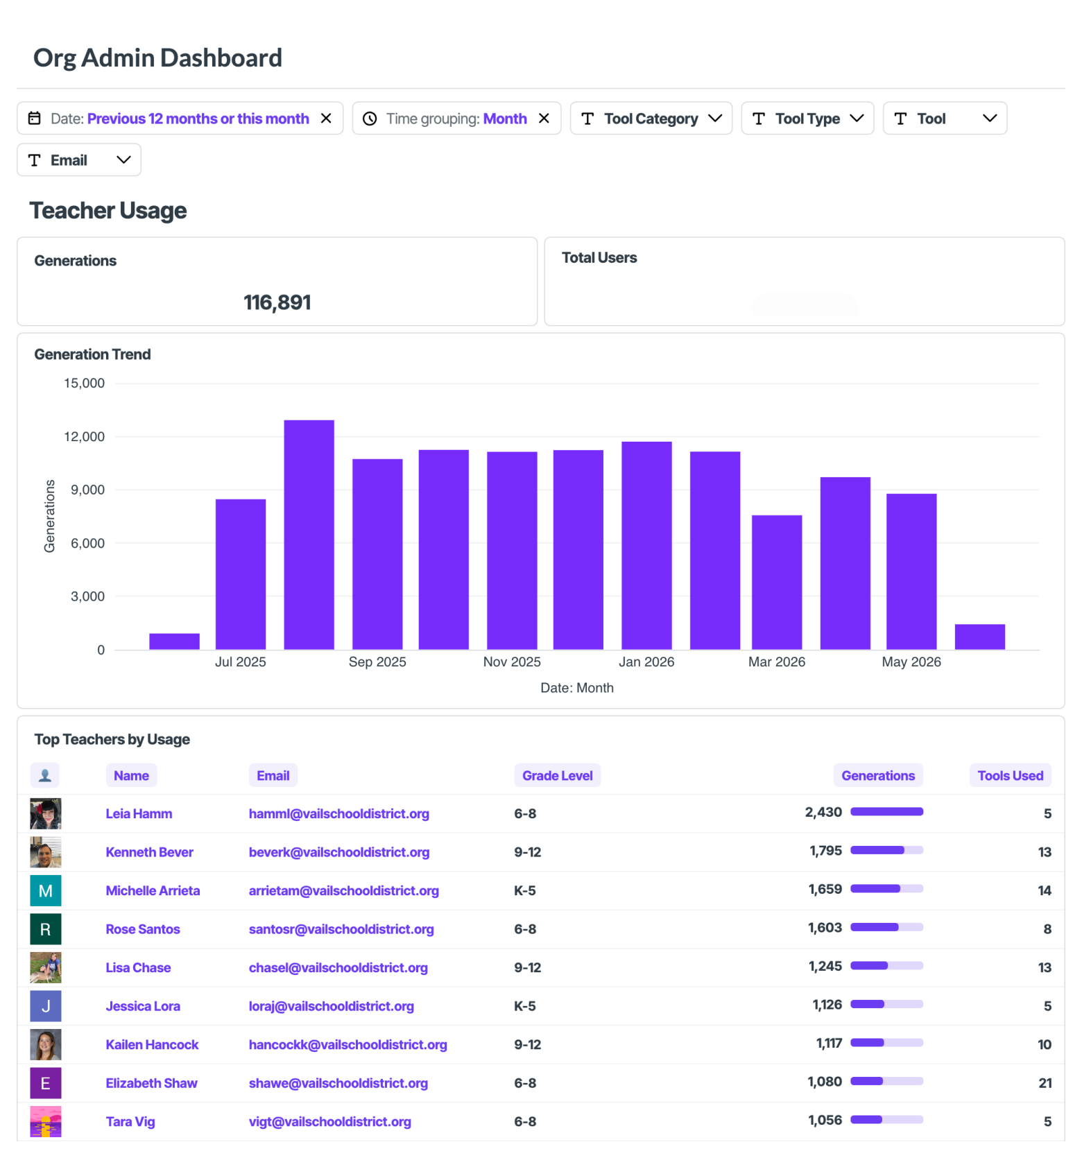Click email santosr@vailschooldistrict.org
This screenshot has height=1158, width=1082.
pos(341,929)
